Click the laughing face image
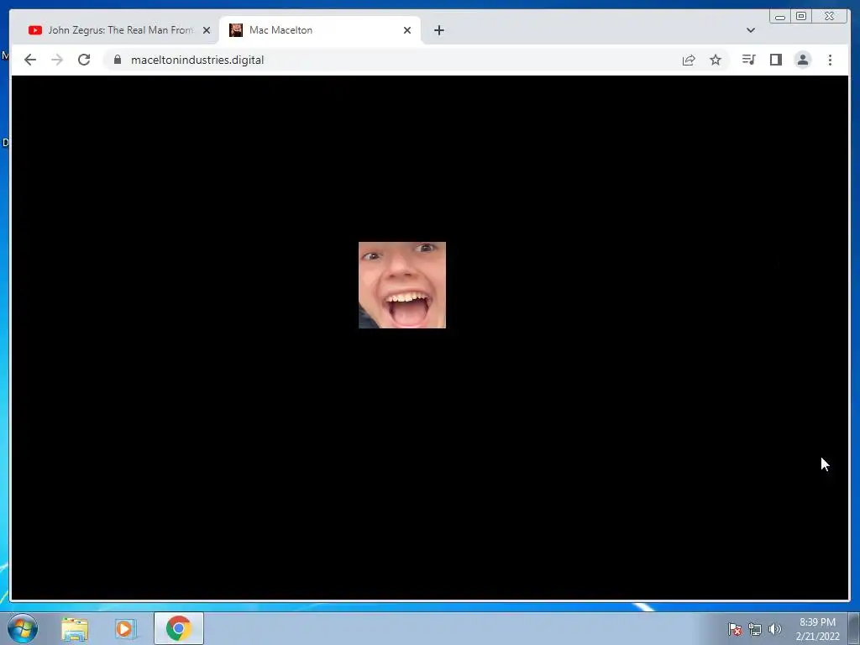The width and height of the screenshot is (860, 645). coord(402,286)
